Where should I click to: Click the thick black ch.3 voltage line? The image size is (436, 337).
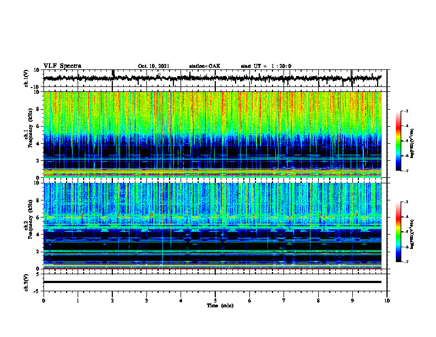point(212,282)
